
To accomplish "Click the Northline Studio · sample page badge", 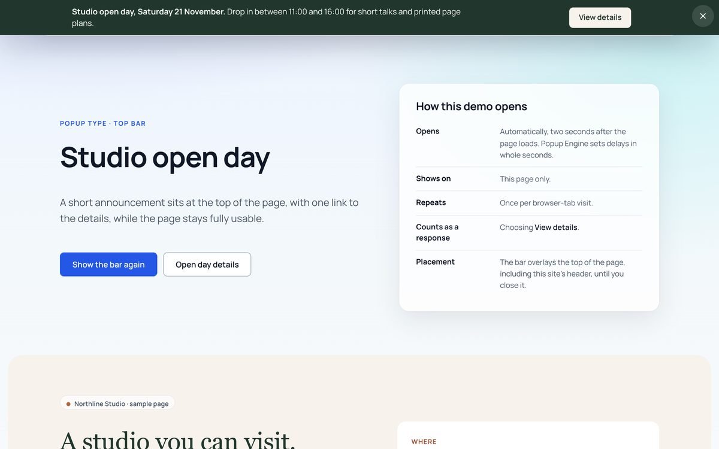I will pos(117,404).
